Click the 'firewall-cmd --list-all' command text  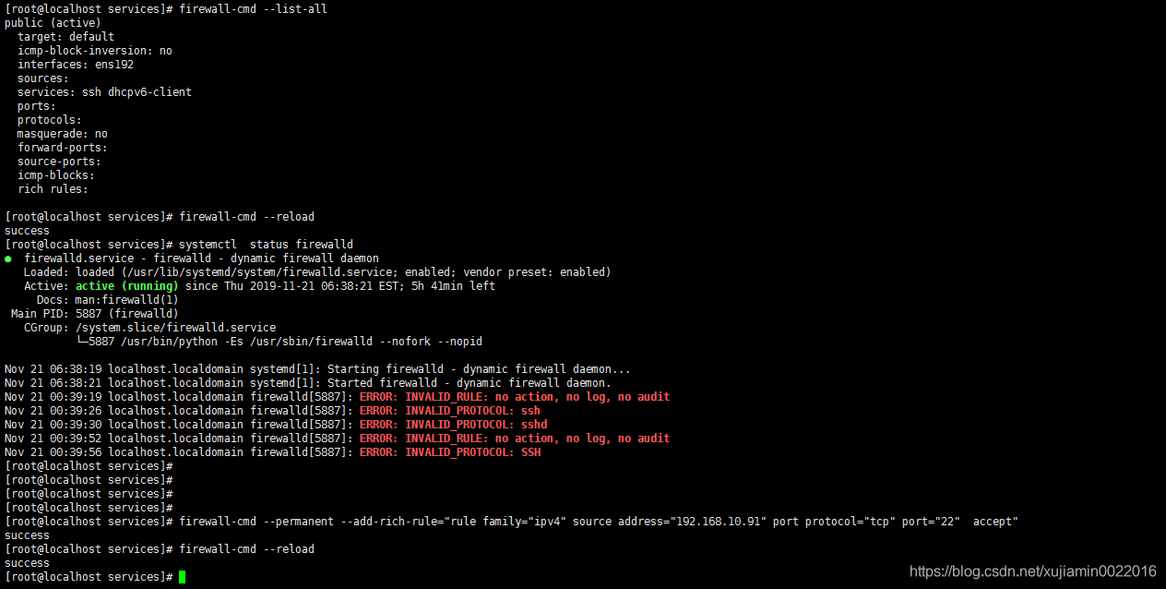[x=253, y=9]
